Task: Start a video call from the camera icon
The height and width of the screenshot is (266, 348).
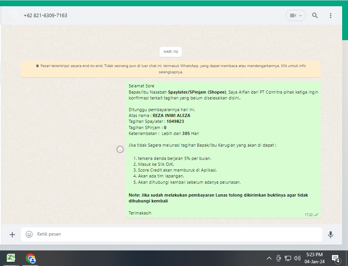Action: pyautogui.click(x=293, y=16)
